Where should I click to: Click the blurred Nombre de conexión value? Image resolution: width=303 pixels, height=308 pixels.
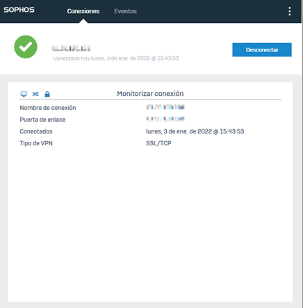point(165,107)
